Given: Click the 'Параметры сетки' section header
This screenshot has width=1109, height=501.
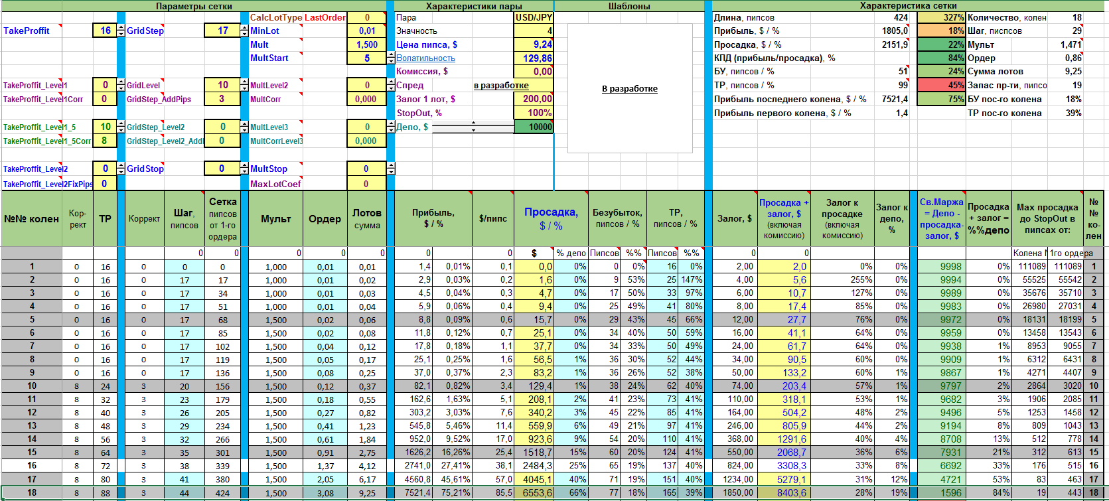Looking at the screenshot, I should coord(194,6).
